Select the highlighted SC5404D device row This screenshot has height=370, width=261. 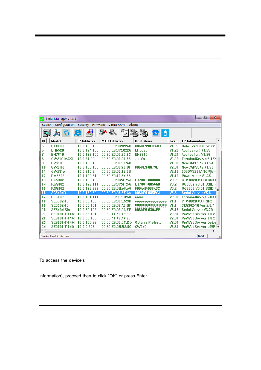129,193
